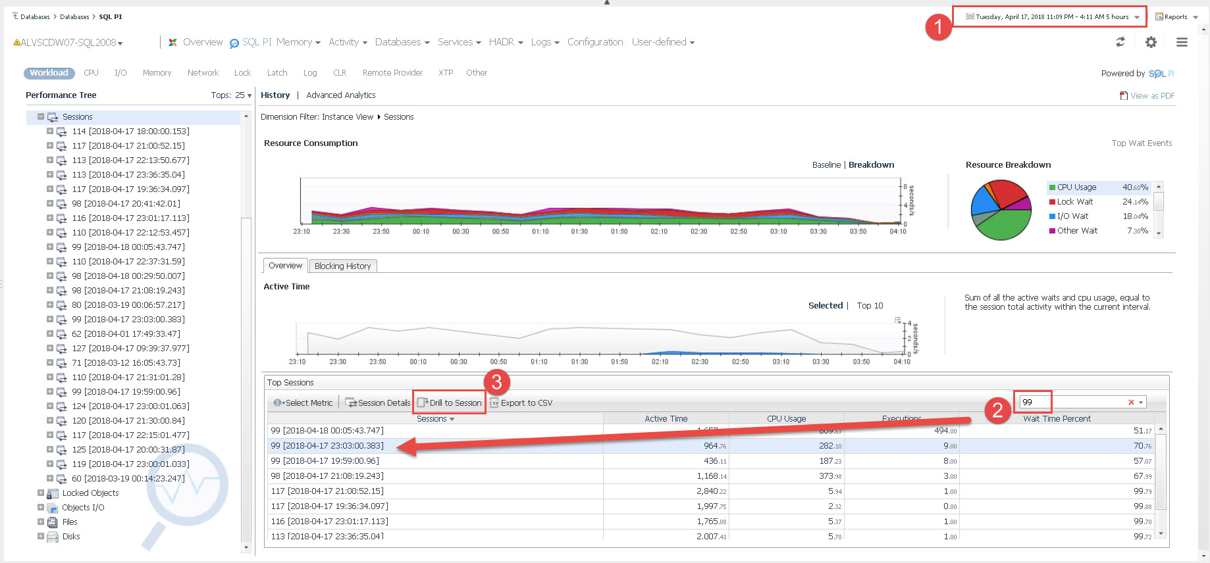Open Session Details from Top Sessions toolbar
Screen dimensions: 1210x563
[x=378, y=403]
